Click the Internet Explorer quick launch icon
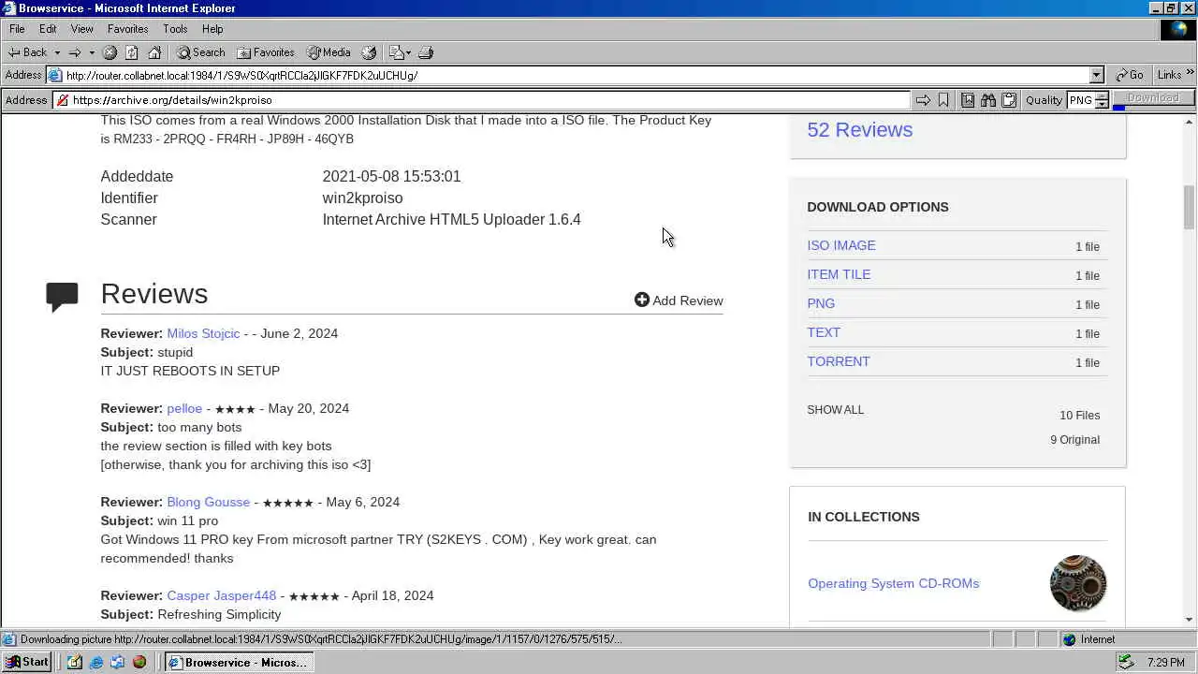 tap(95, 662)
